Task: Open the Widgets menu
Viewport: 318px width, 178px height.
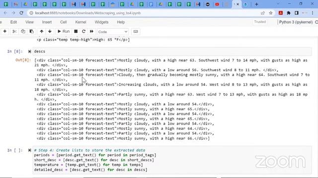Action: [101, 22]
